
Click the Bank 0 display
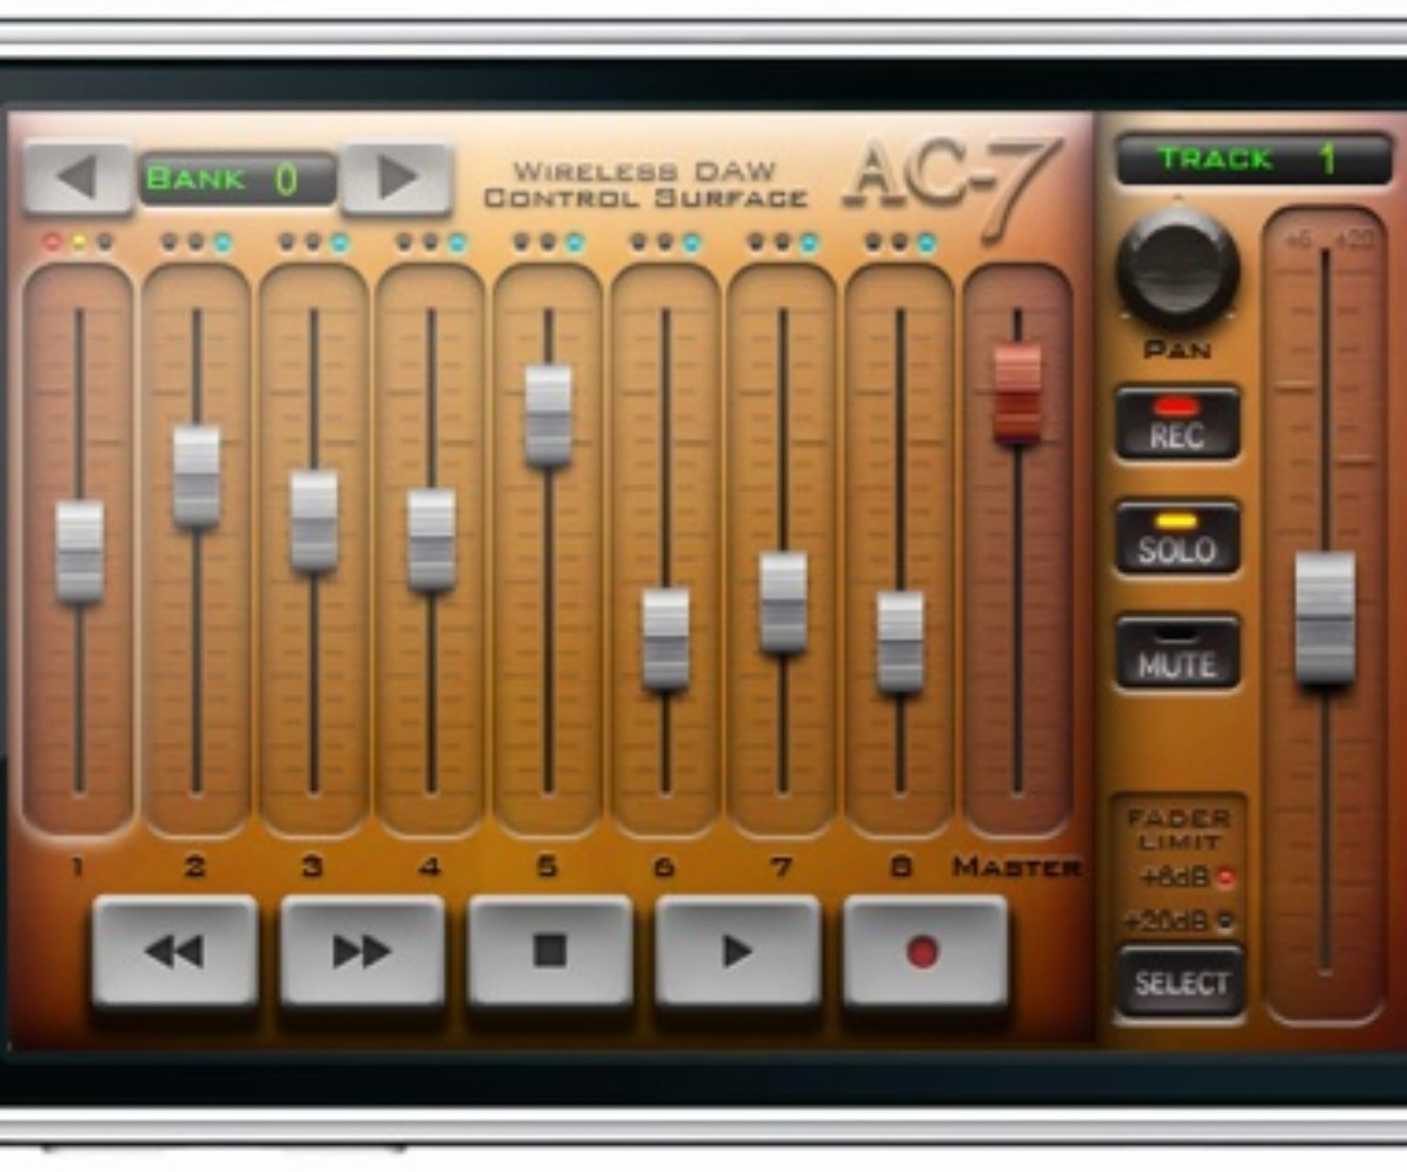237,178
